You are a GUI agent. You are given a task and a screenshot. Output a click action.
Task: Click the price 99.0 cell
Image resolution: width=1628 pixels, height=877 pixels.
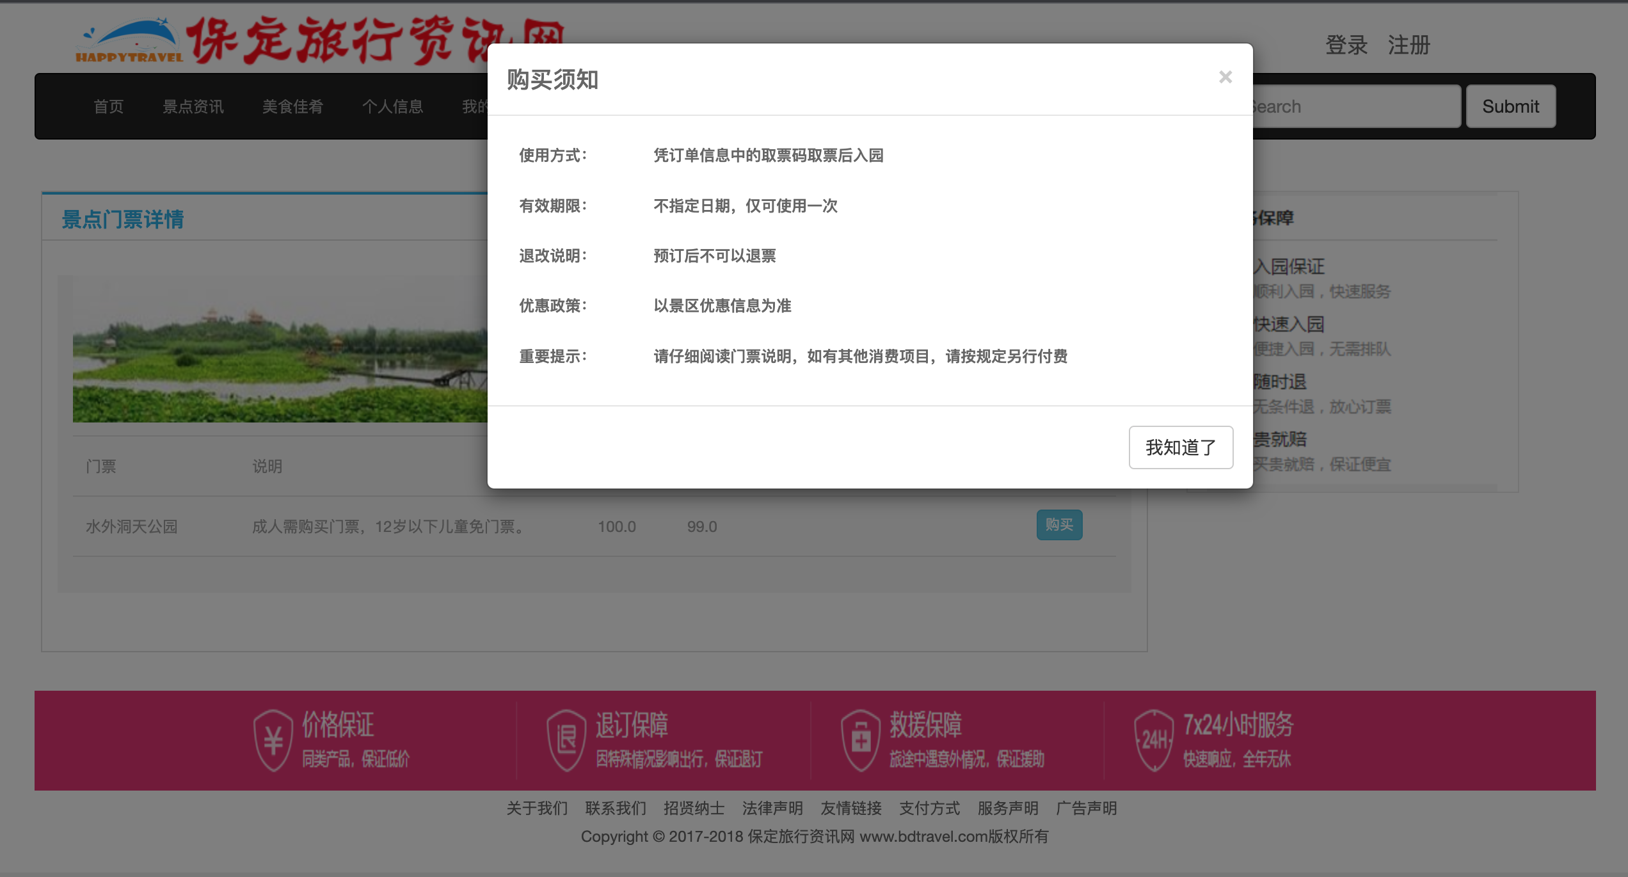point(702,527)
